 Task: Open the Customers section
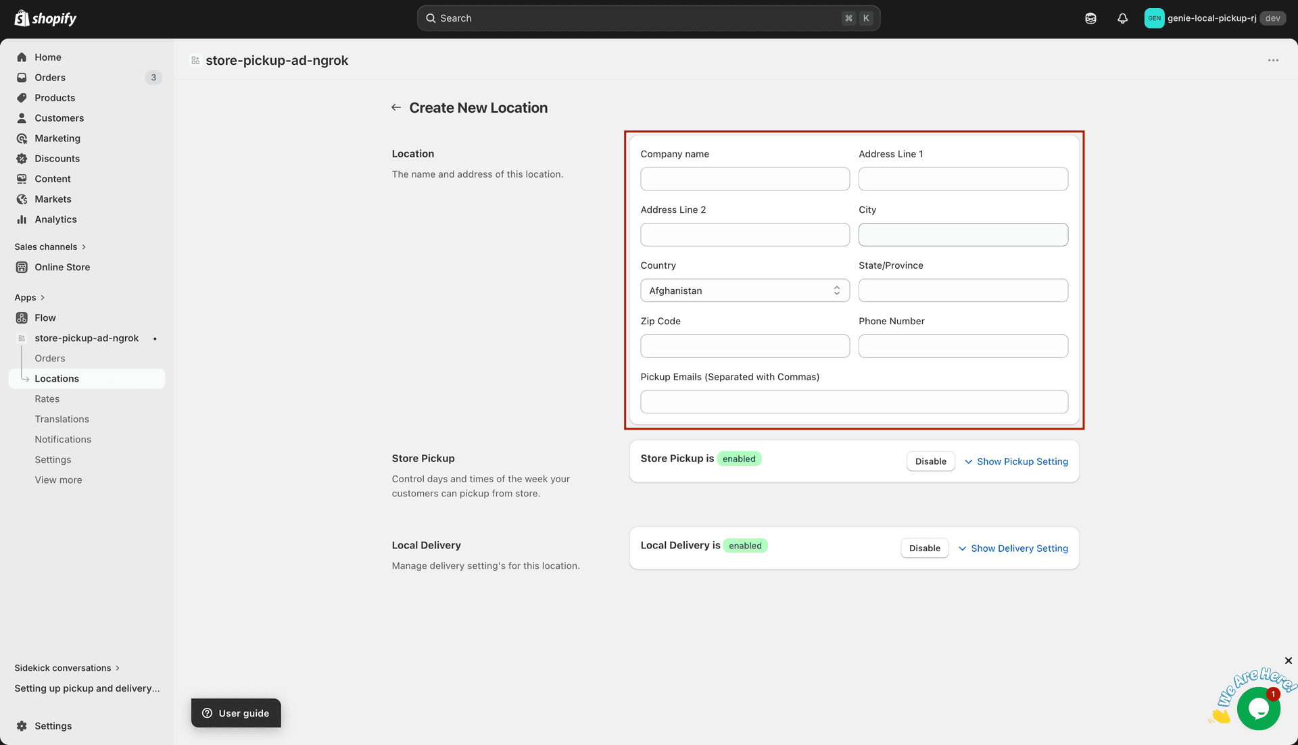coord(22,118)
